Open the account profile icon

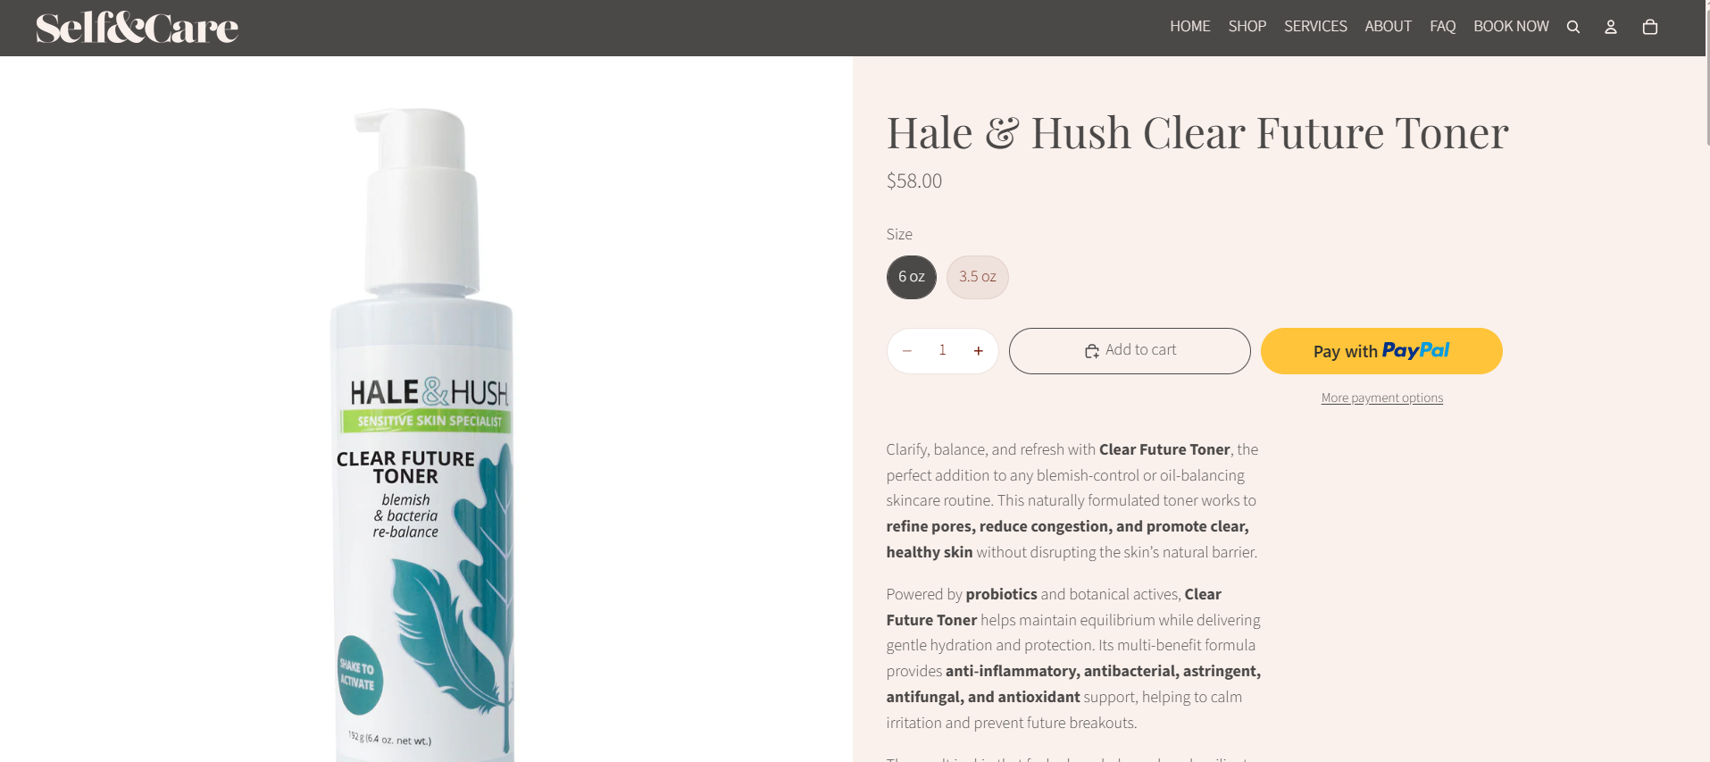(1611, 27)
